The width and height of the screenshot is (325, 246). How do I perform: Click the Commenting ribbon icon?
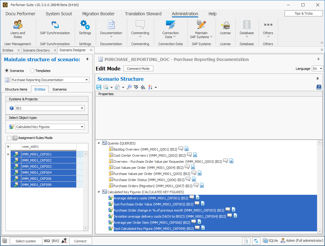tap(140, 26)
